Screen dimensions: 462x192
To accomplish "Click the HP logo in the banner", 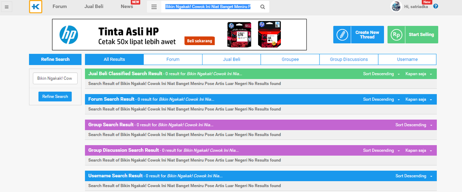I will pos(69,35).
